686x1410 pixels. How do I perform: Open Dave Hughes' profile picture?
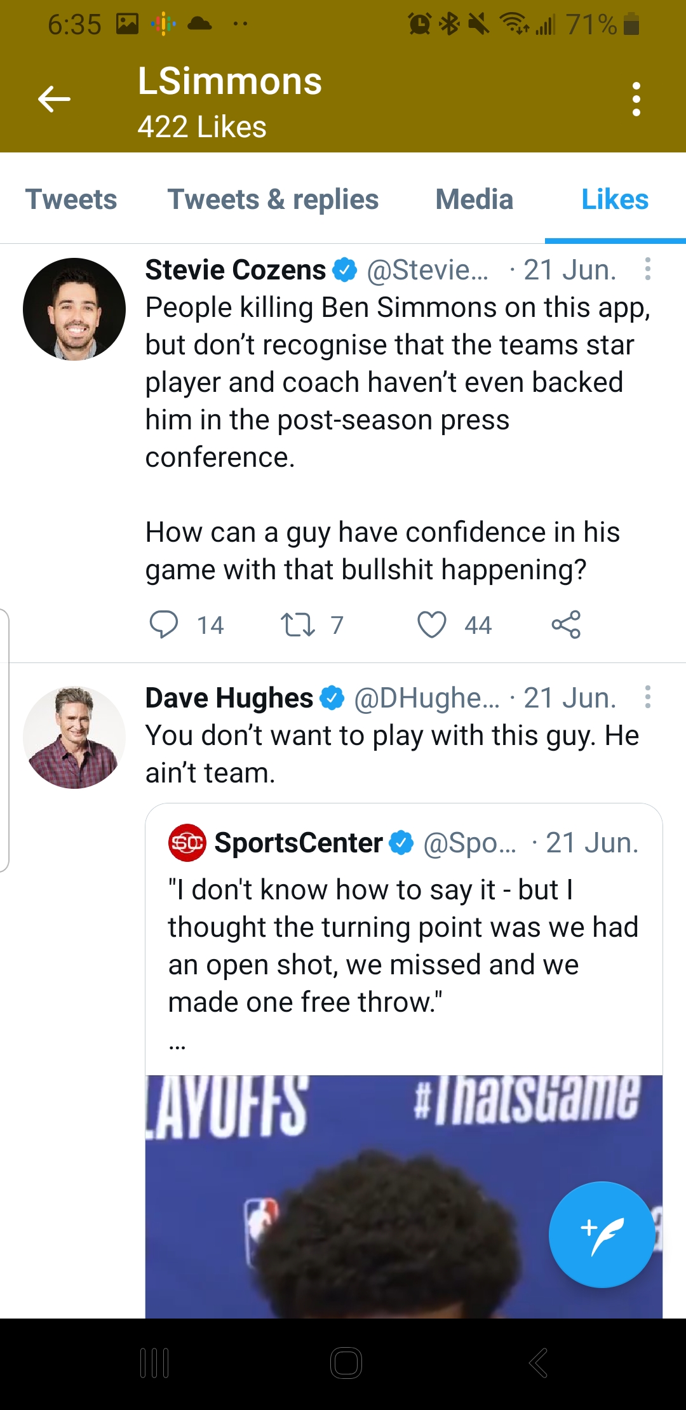tap(74, 737)
